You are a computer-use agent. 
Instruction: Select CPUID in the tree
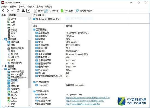(12, 19)
